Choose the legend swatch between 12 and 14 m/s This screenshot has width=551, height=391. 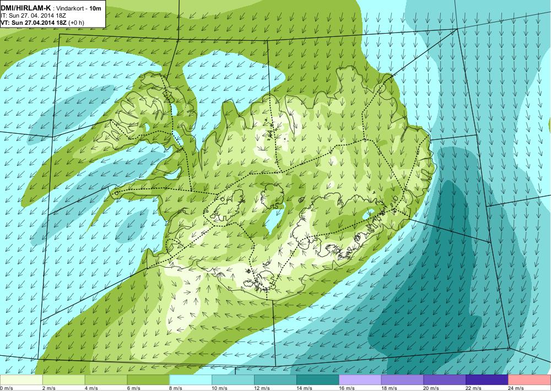tap(275, 380)
